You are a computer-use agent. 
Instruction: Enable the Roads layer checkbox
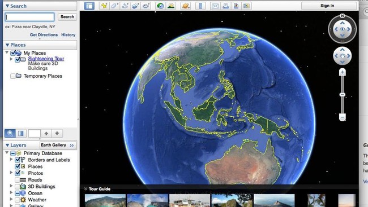pos(18,180)
